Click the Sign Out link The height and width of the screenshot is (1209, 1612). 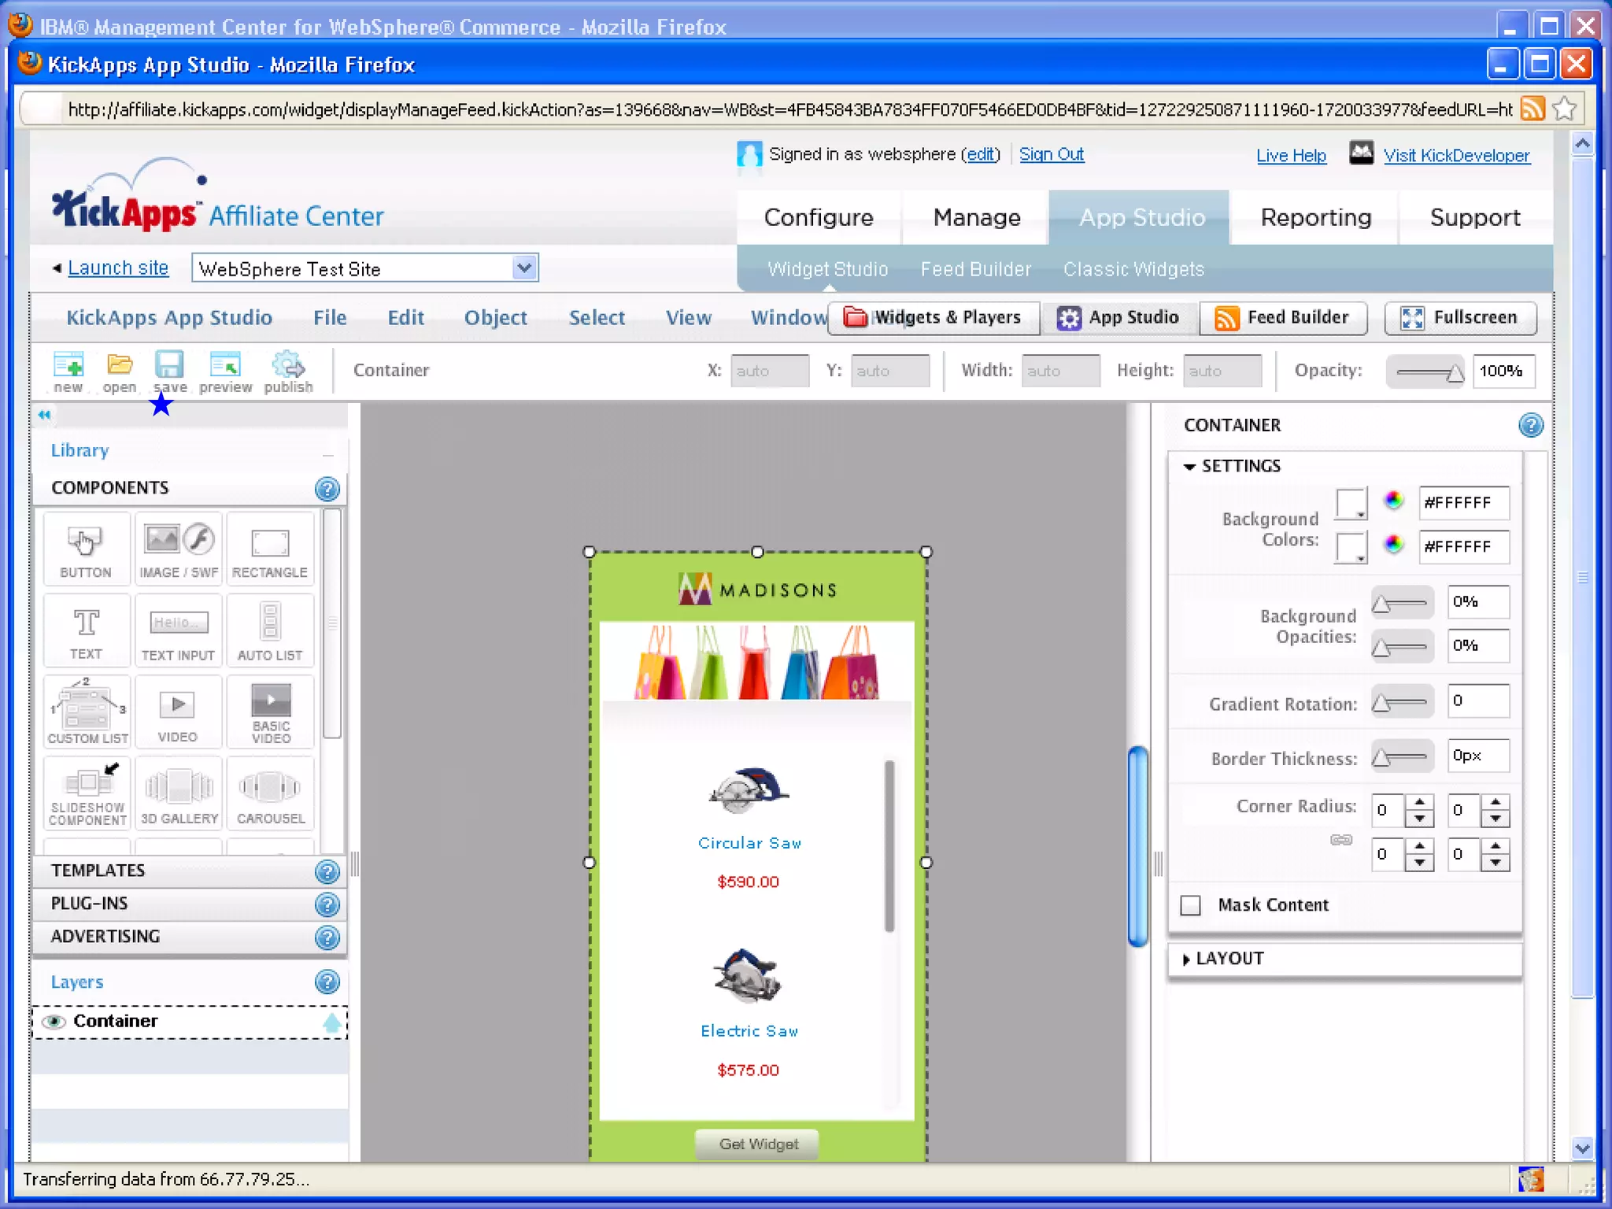coord(1051,154)
